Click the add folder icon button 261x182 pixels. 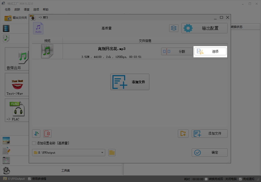pos(183,134)
